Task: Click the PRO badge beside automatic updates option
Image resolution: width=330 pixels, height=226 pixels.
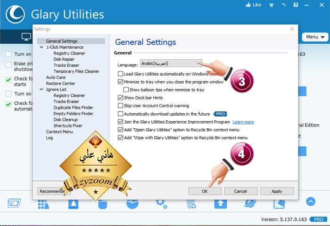Action: click(x=220, y=114)
